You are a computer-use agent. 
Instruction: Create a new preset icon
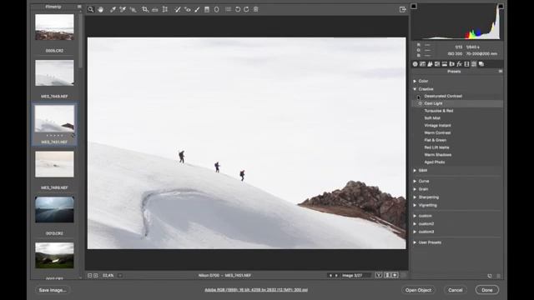(x=490, y=276)
